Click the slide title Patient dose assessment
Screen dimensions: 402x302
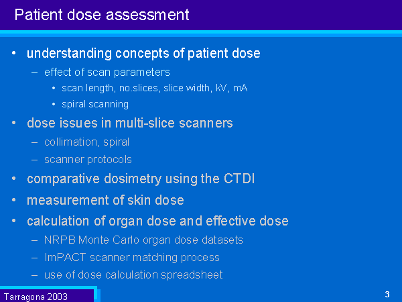(x=102, y=14)
